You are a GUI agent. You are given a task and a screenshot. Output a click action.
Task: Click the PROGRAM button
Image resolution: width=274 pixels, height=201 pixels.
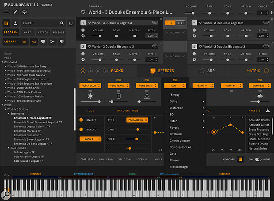click(x=11, y=33)
